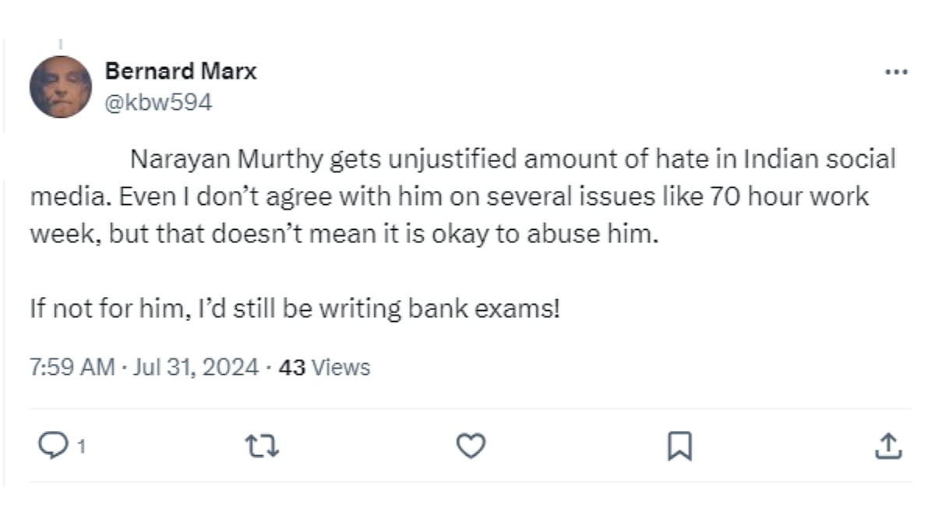The image size is (935, 526).
Task: View the 43 Views analytics count
Action: (324, 367)
